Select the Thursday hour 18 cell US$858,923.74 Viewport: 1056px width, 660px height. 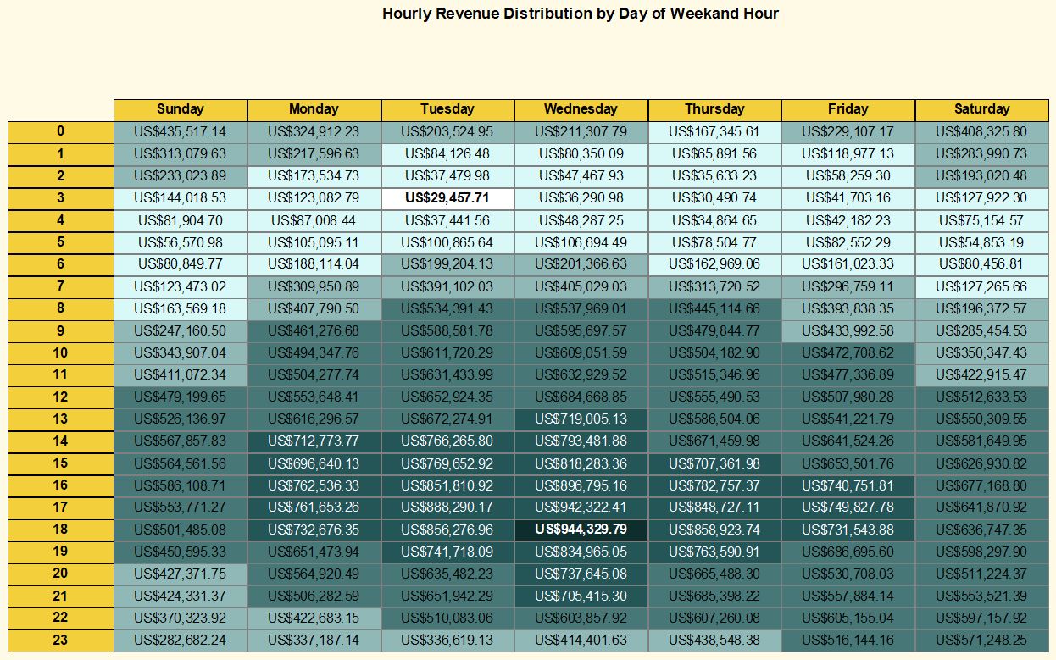714,530
